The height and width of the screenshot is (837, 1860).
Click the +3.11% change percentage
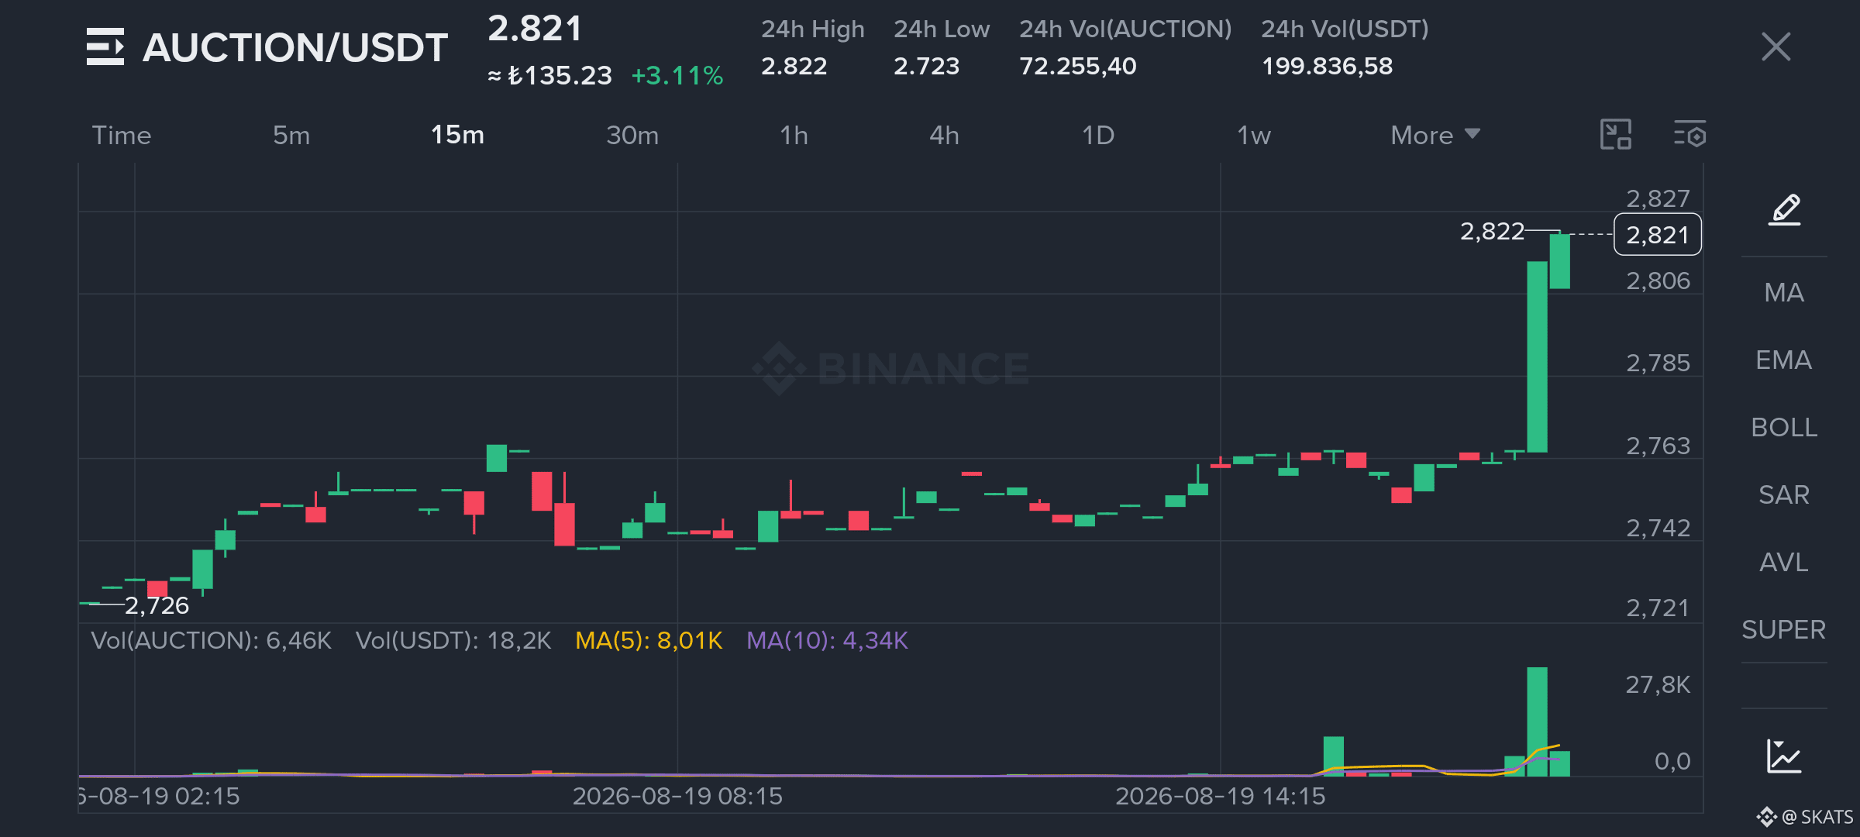(x=677, y=76)
